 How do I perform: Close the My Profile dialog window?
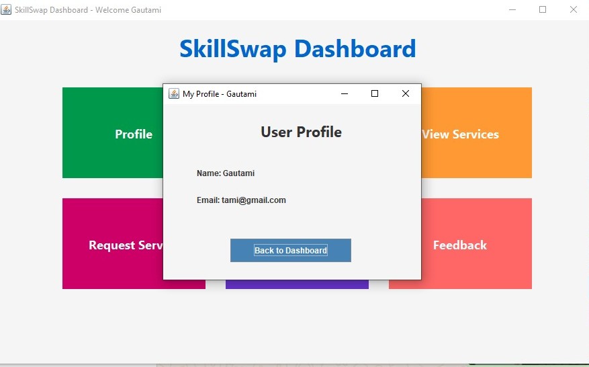[405, 93]
